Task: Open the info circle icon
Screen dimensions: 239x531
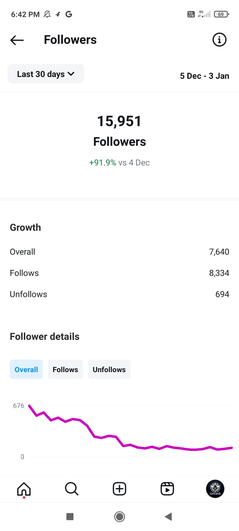Action: [220, 40]
